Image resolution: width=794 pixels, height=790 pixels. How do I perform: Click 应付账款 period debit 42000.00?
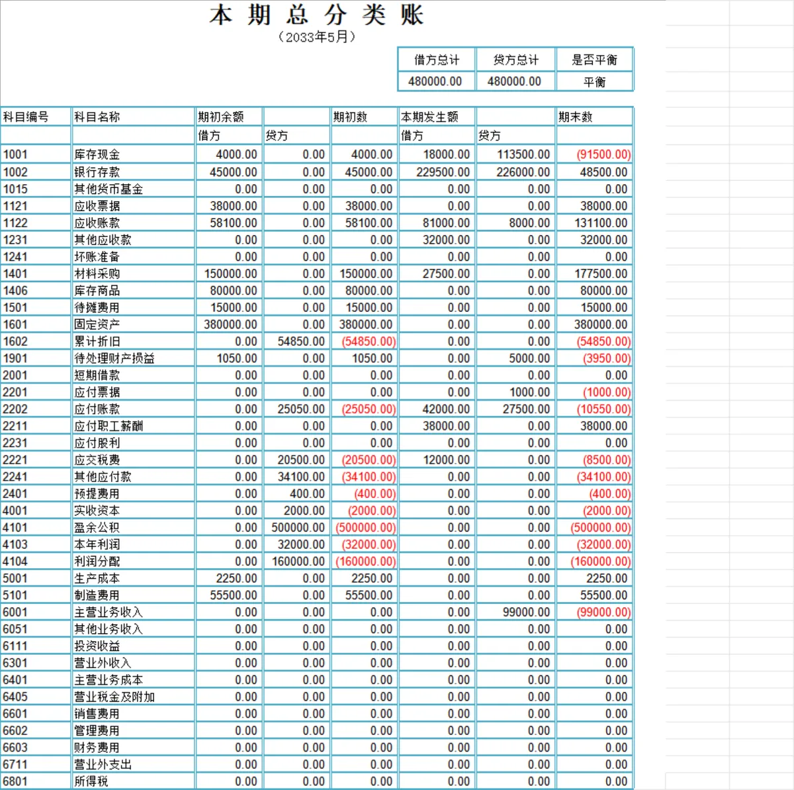click(x=447, y=409)
